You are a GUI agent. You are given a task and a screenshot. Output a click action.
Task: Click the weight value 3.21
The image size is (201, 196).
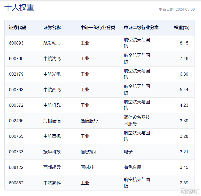[184, 152]
